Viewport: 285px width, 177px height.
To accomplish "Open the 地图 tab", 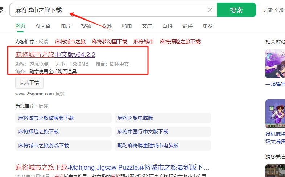I will pyautogui.click(x=127, y=26).
